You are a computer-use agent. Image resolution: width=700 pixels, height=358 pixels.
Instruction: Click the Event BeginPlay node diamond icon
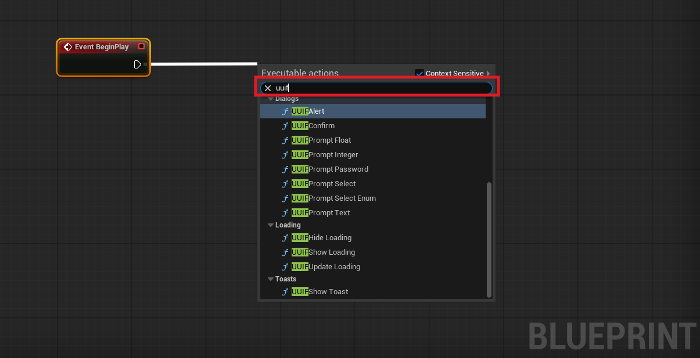[x=68, y=47]
